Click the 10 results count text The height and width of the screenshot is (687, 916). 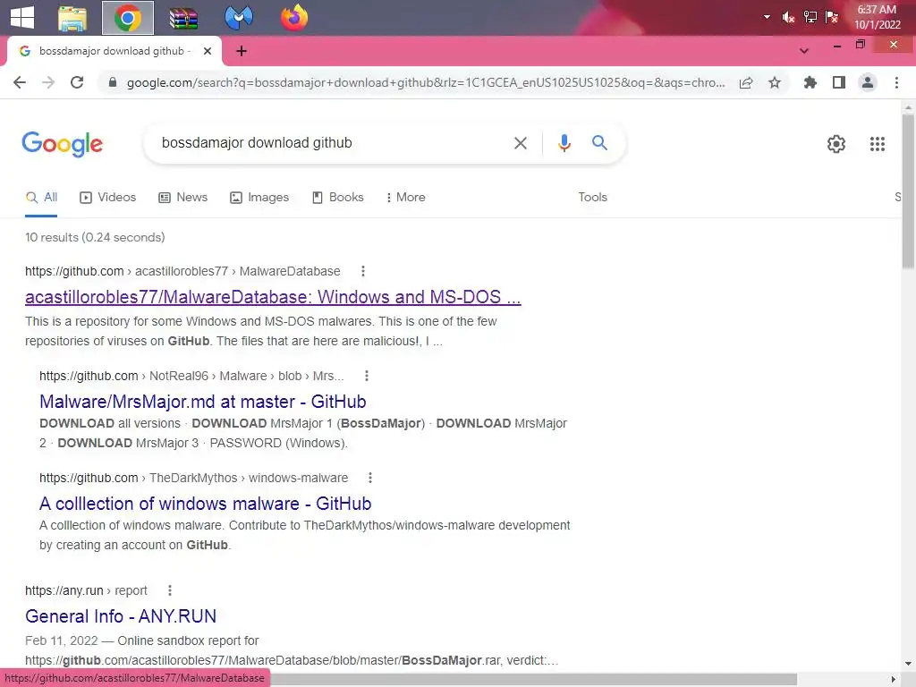click(x=95, y=237)
